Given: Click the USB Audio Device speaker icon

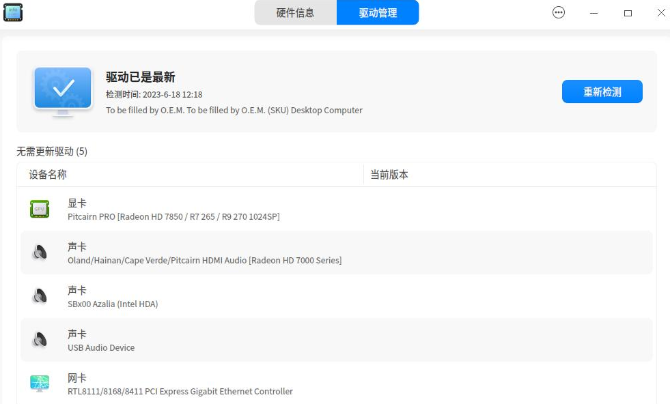Looking at the screenshot, I should pos(39,340).
